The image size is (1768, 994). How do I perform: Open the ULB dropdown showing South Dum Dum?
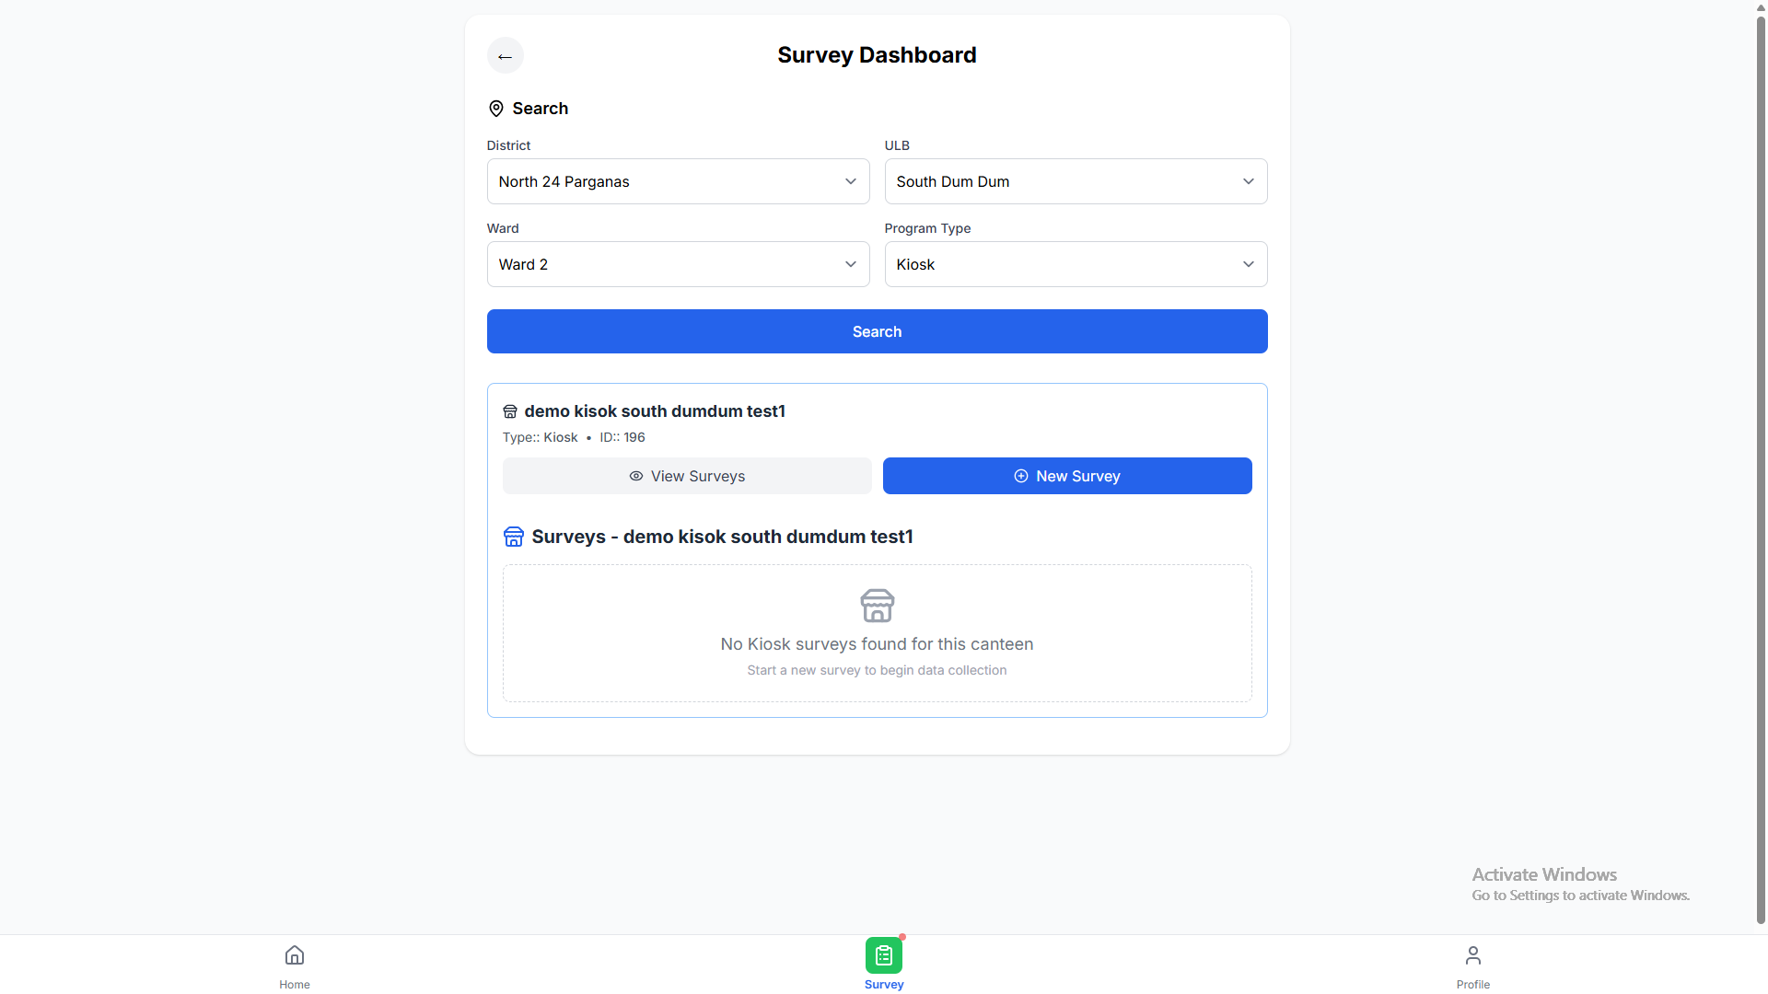click(1076, 181)
